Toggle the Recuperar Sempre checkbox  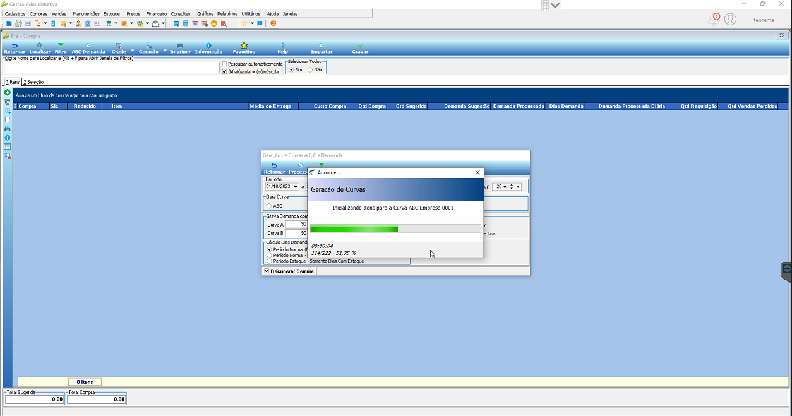[267, 271]
